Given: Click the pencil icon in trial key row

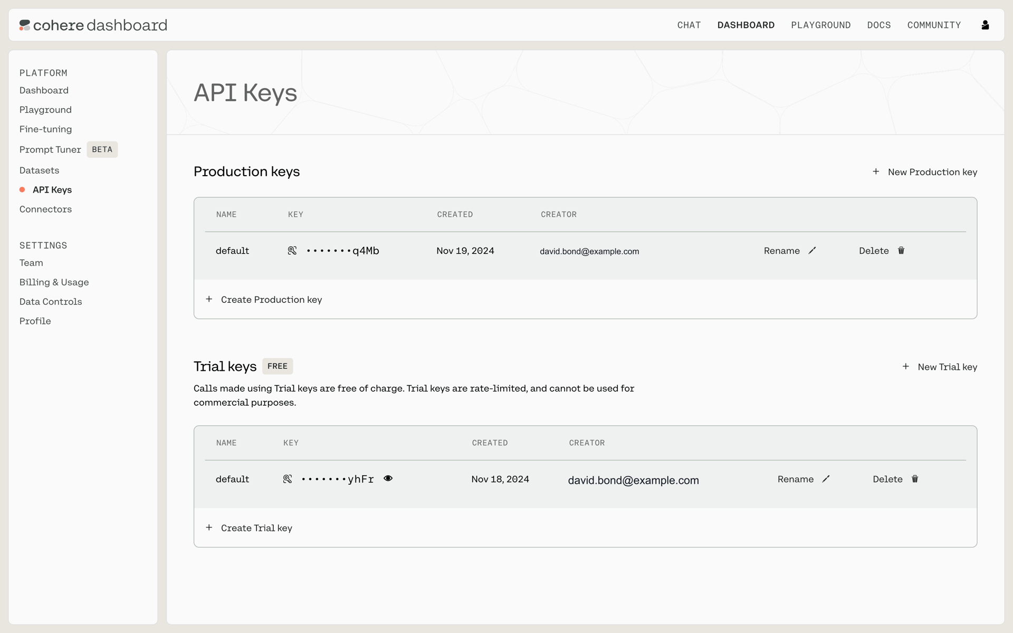Looking at the screenshot, I should [x=826, y=479].
